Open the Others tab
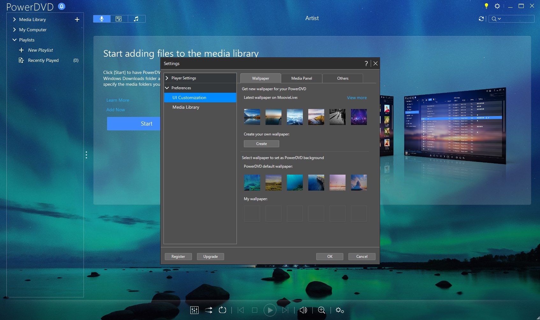Screen dimensions: 540x320 click(x=343, y=78)
